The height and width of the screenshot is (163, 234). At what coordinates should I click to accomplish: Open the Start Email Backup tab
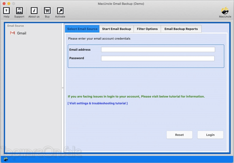[117, 29]
